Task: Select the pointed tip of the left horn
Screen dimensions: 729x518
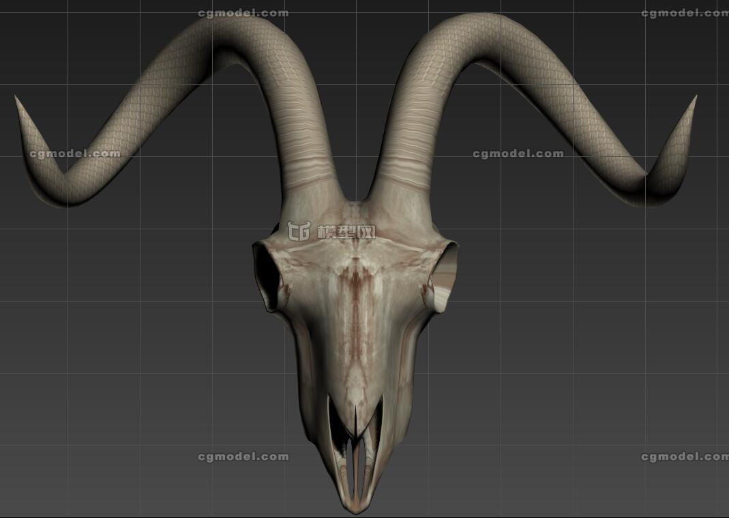Action: coord(17,100)
